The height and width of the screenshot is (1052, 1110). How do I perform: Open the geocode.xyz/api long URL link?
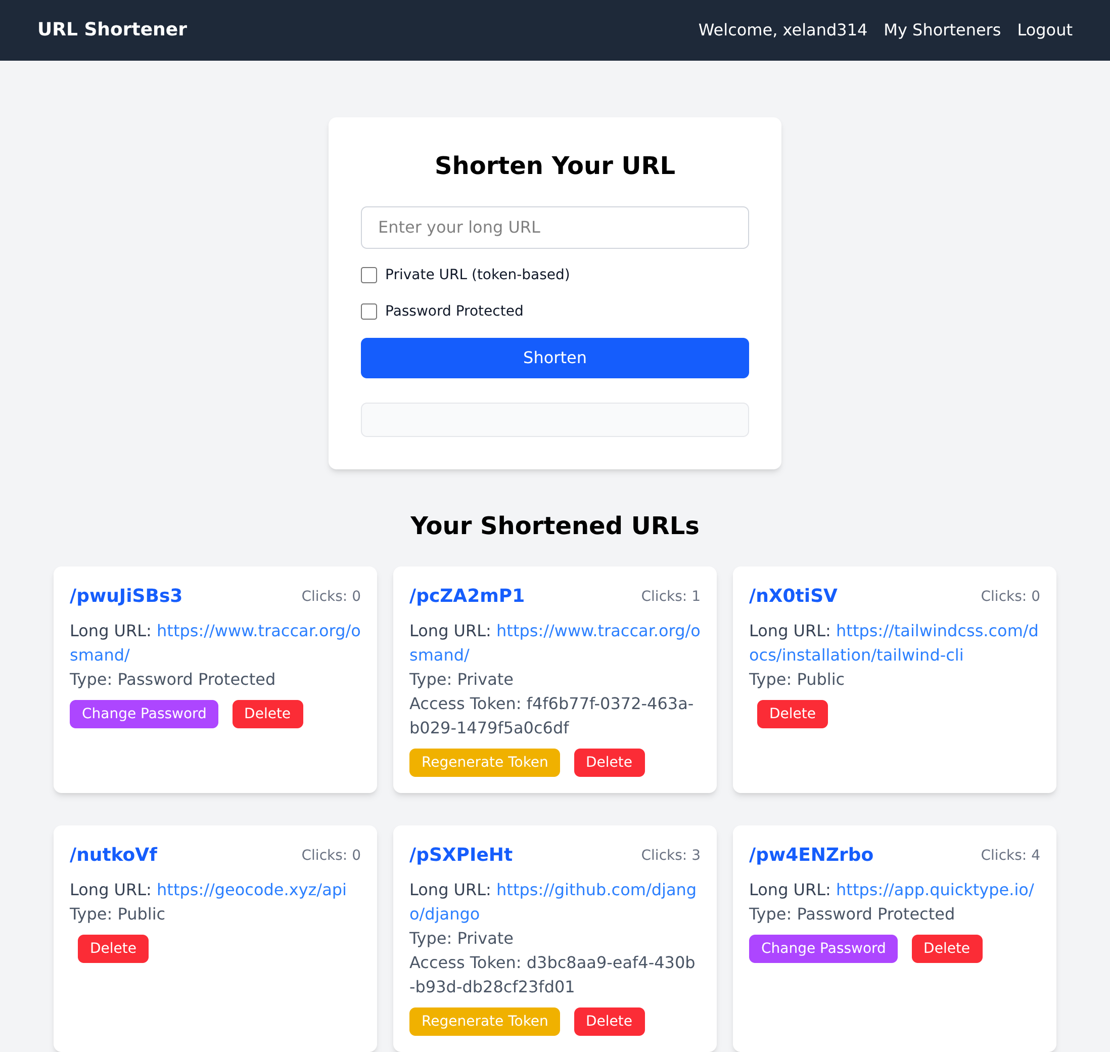pyautogui.click(x=252, y=890)
